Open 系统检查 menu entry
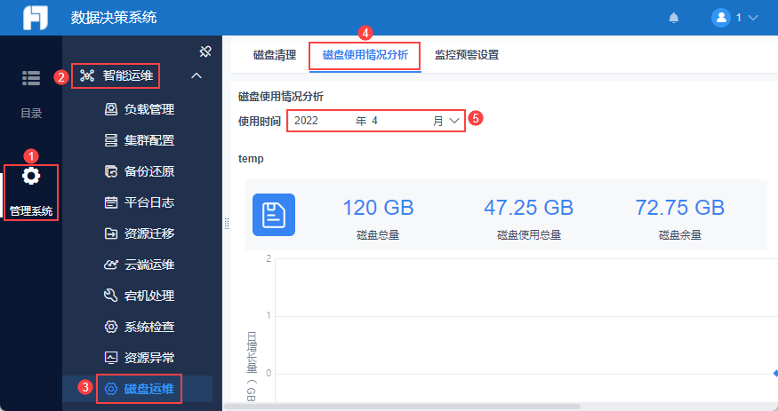Image resolution: width=778 pixels, height=411 pixels. 149,327
